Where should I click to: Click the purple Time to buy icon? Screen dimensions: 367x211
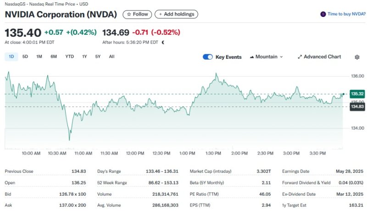coord(323,14)
